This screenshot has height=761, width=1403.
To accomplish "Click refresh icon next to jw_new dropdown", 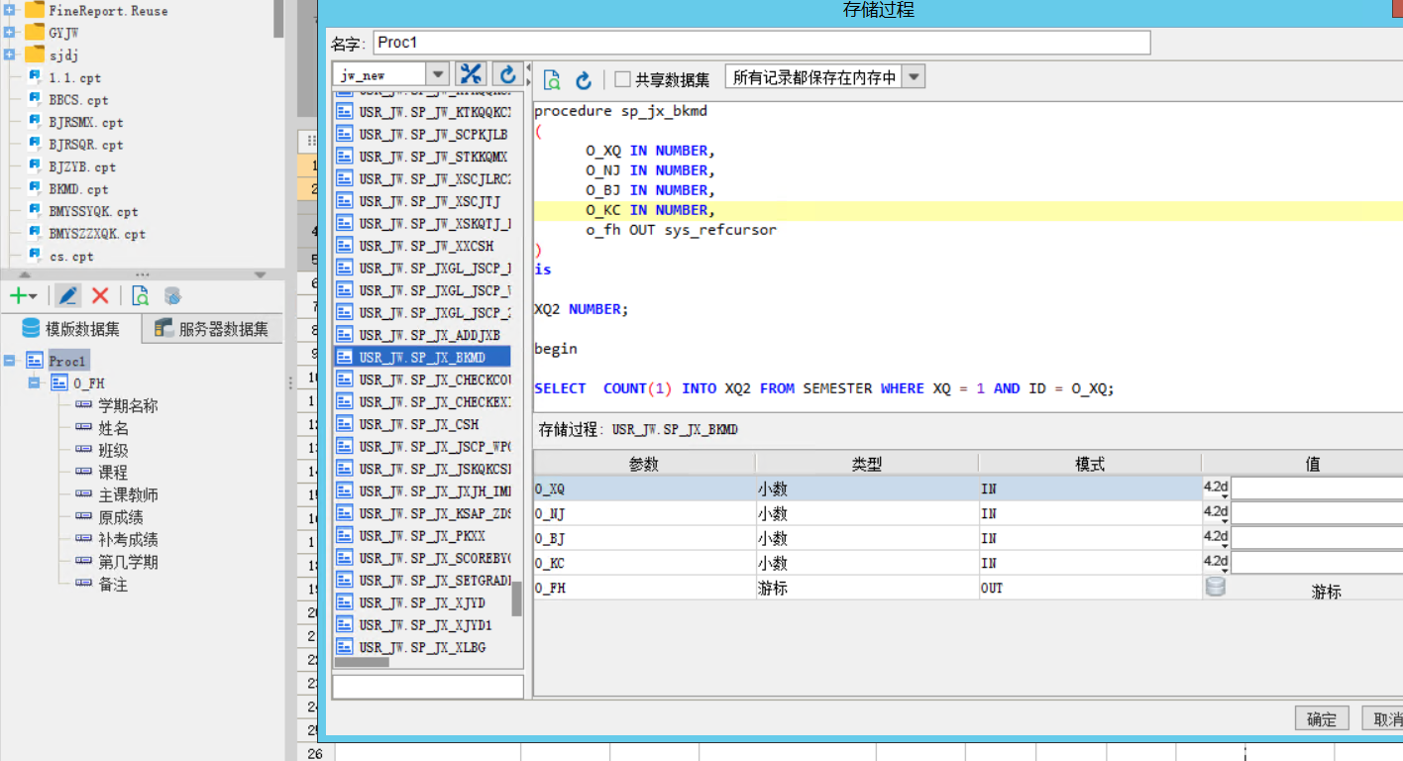I will 507,74.
